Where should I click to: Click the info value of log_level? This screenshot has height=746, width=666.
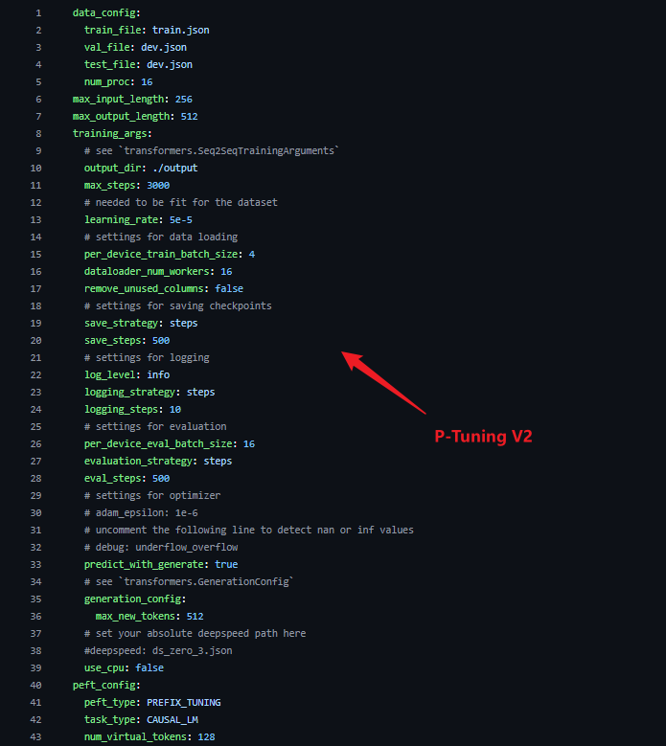coord(158,374)
